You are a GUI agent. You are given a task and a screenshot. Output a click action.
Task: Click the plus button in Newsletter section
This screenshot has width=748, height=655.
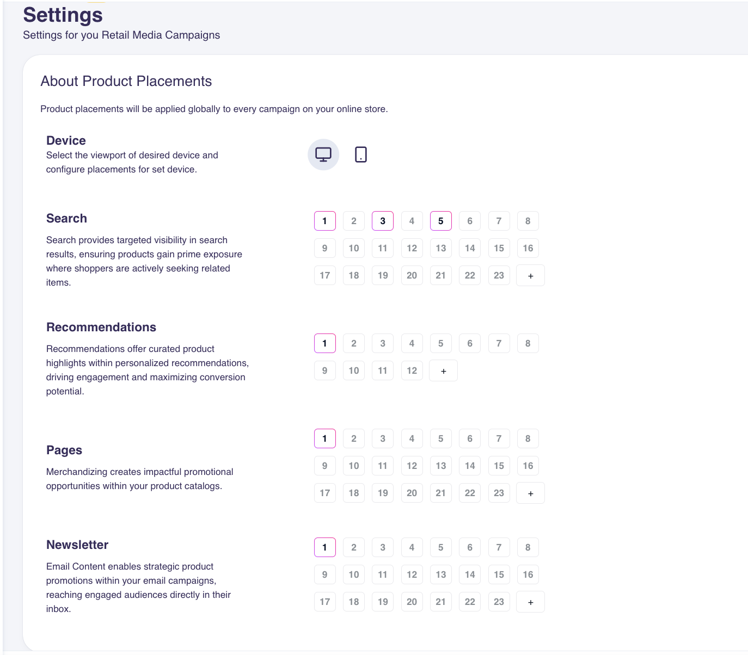point(530,602)
